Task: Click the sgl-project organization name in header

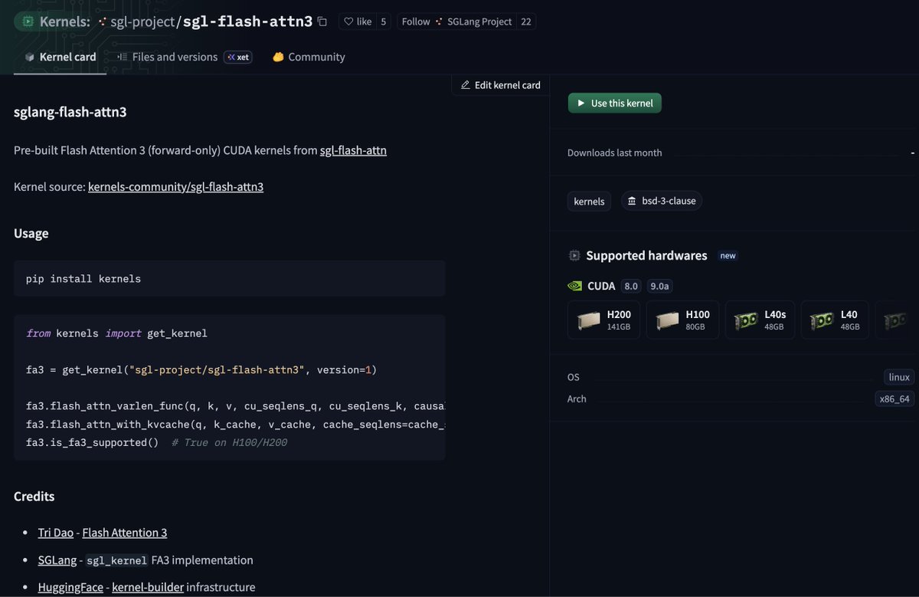Action: point(142,21)
